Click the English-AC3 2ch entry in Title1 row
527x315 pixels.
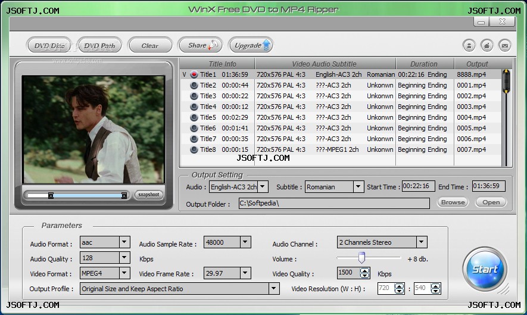coord(338,74)
